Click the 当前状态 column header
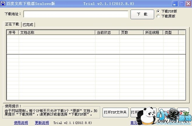Screen dimensions: 192x126 point(107,32)
